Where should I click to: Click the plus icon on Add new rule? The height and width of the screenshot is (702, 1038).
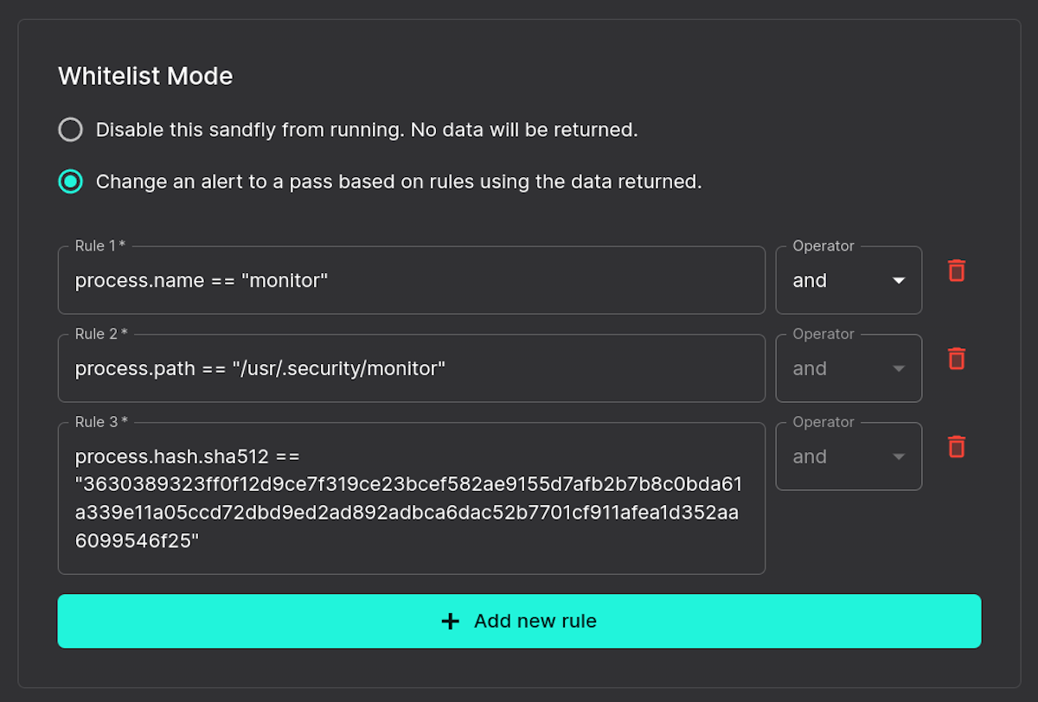pyautogui.click(x=450, y=621)
